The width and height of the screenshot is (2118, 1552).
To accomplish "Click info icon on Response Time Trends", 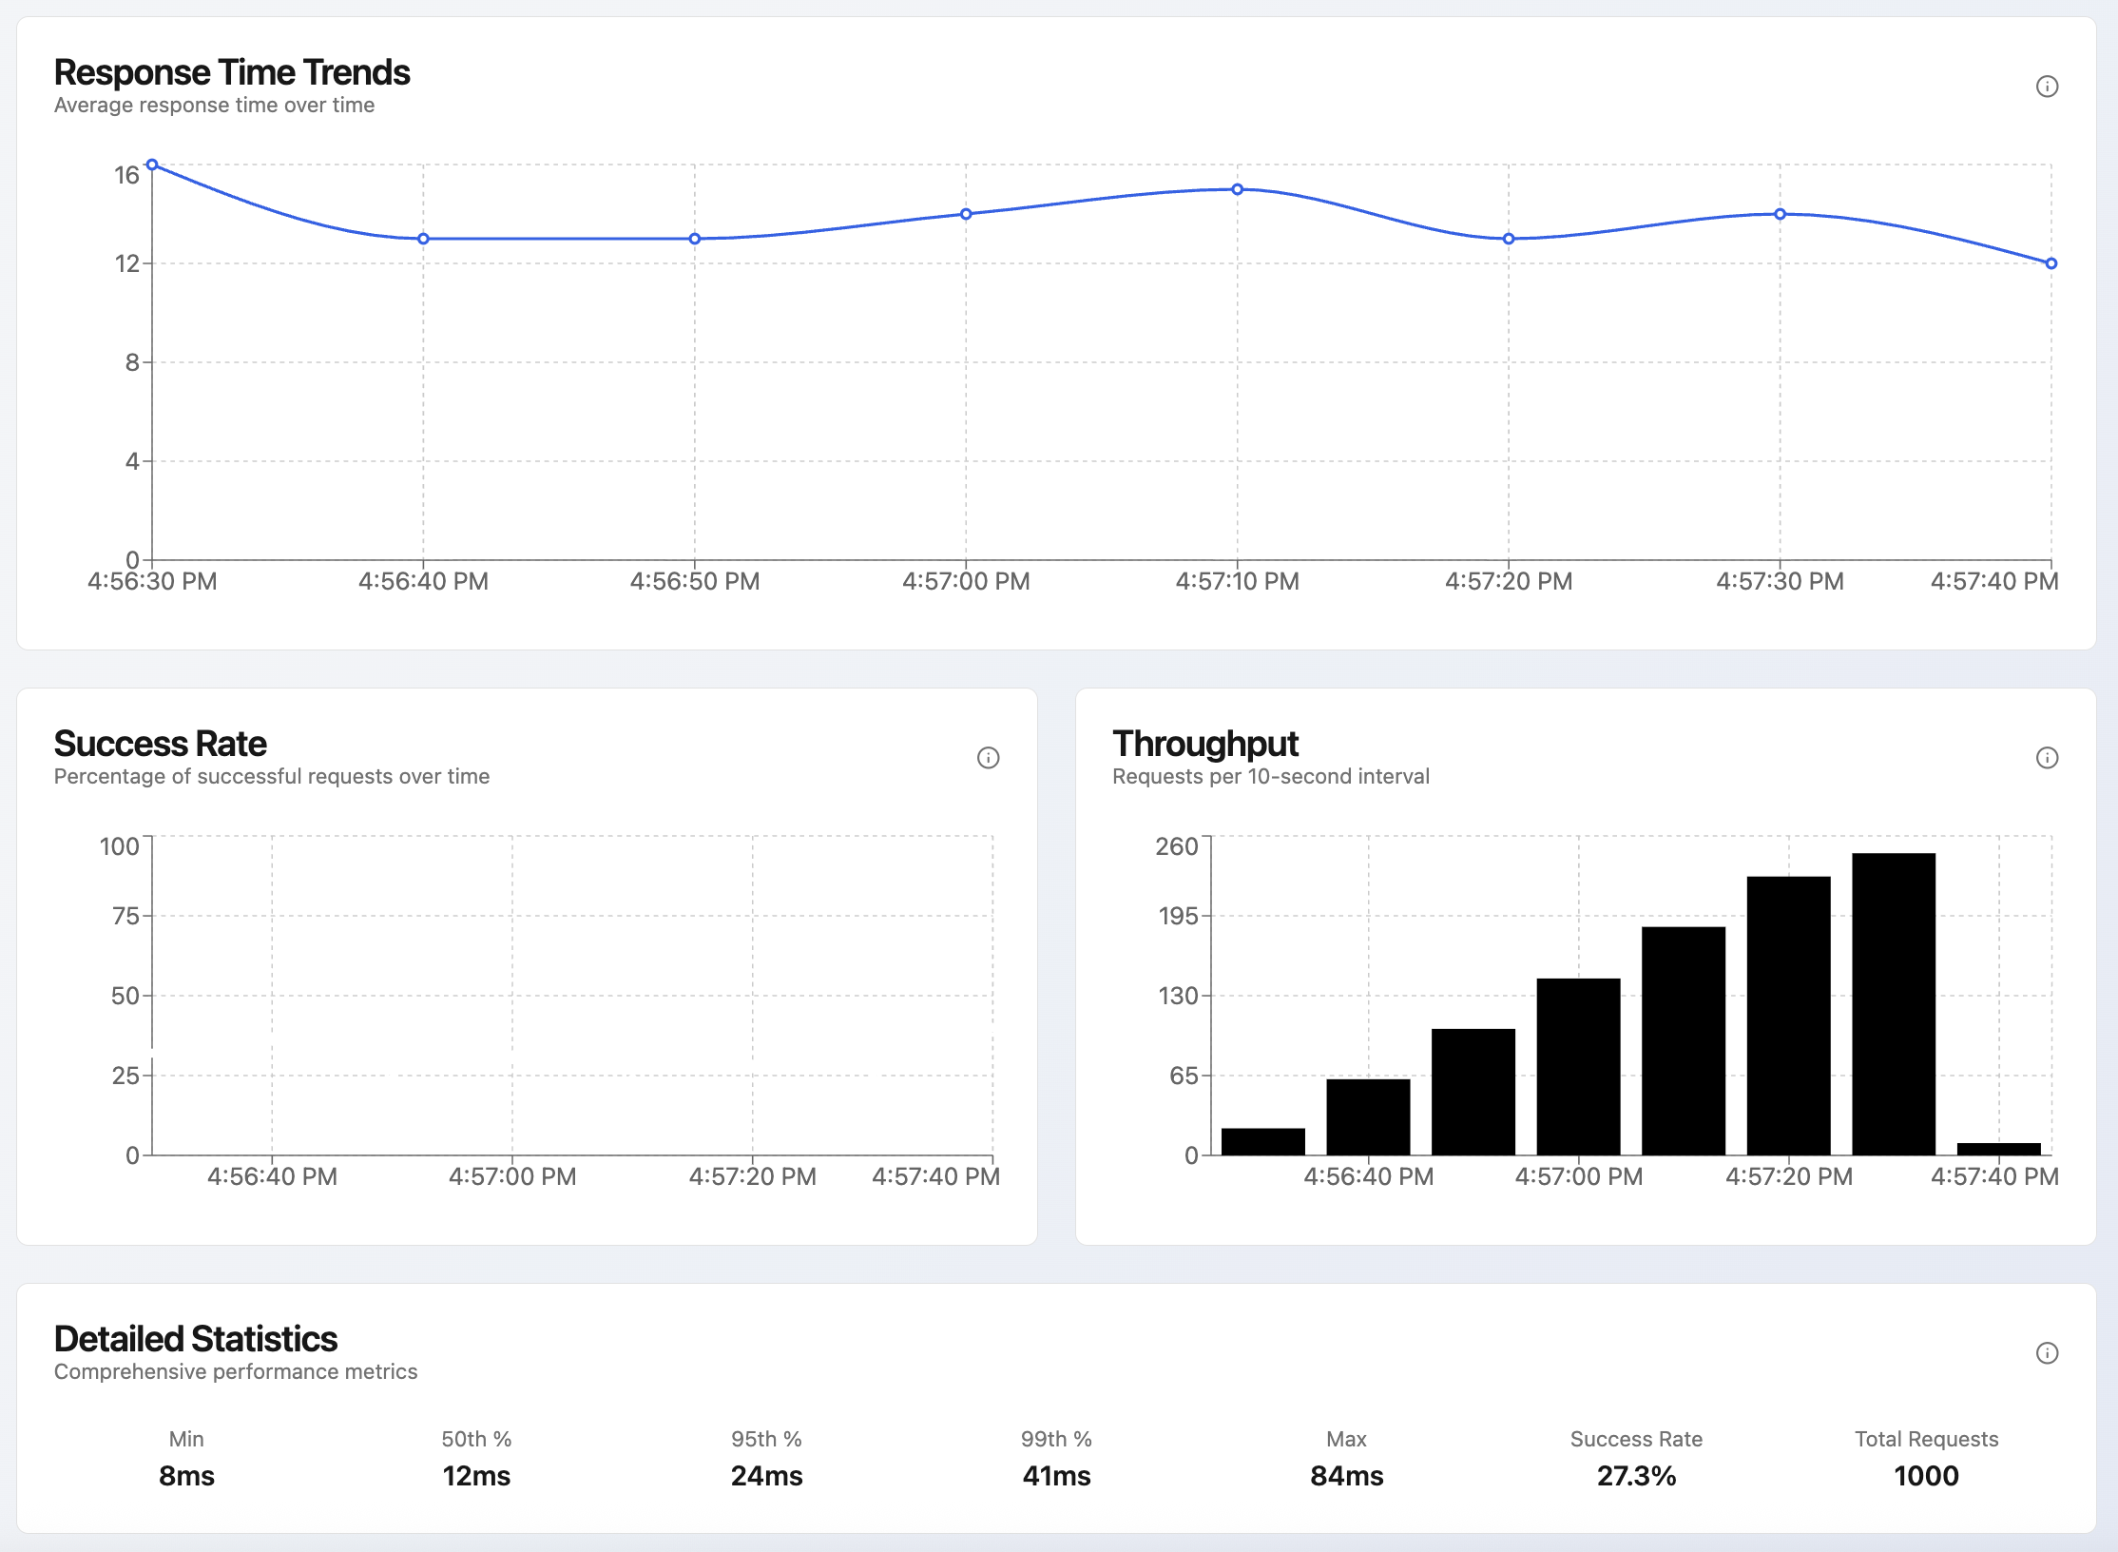I will (2047, 87).
